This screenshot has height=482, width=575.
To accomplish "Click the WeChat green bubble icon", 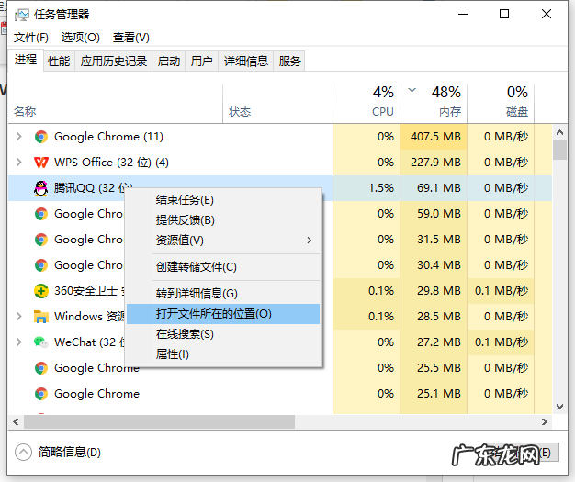I will point(41,342).
